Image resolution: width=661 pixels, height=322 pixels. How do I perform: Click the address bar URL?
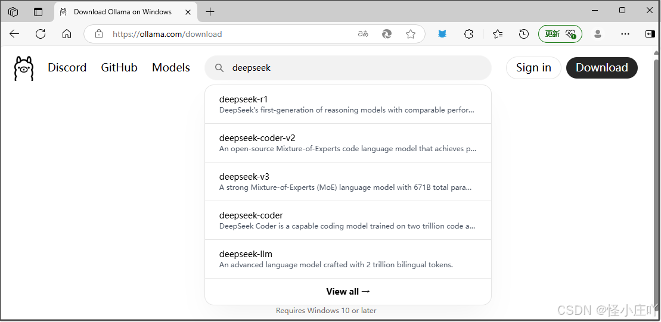pos(167,34)
